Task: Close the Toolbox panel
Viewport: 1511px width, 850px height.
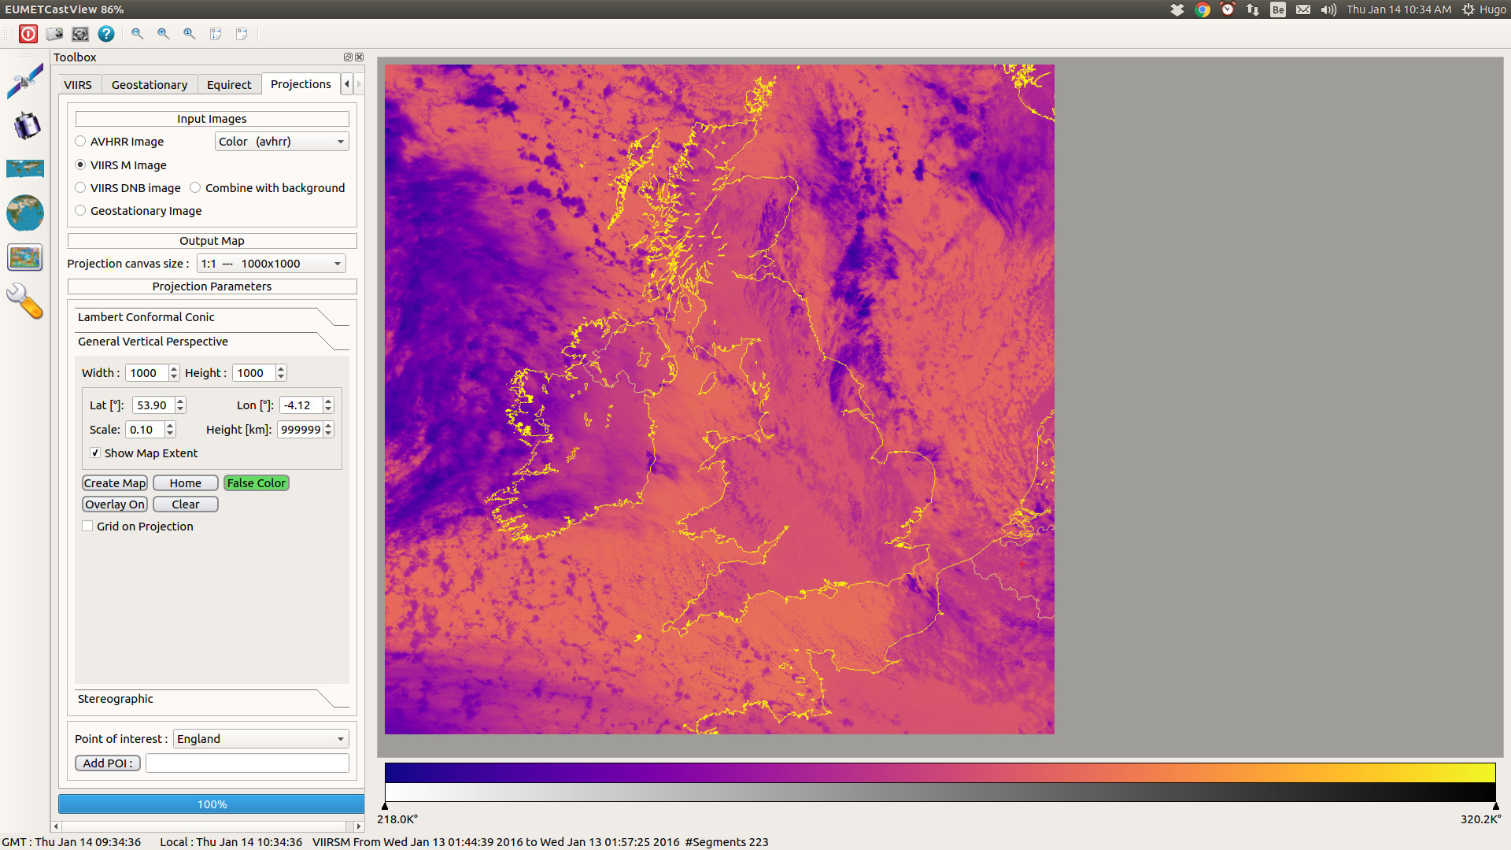Action: coord(360,57)
